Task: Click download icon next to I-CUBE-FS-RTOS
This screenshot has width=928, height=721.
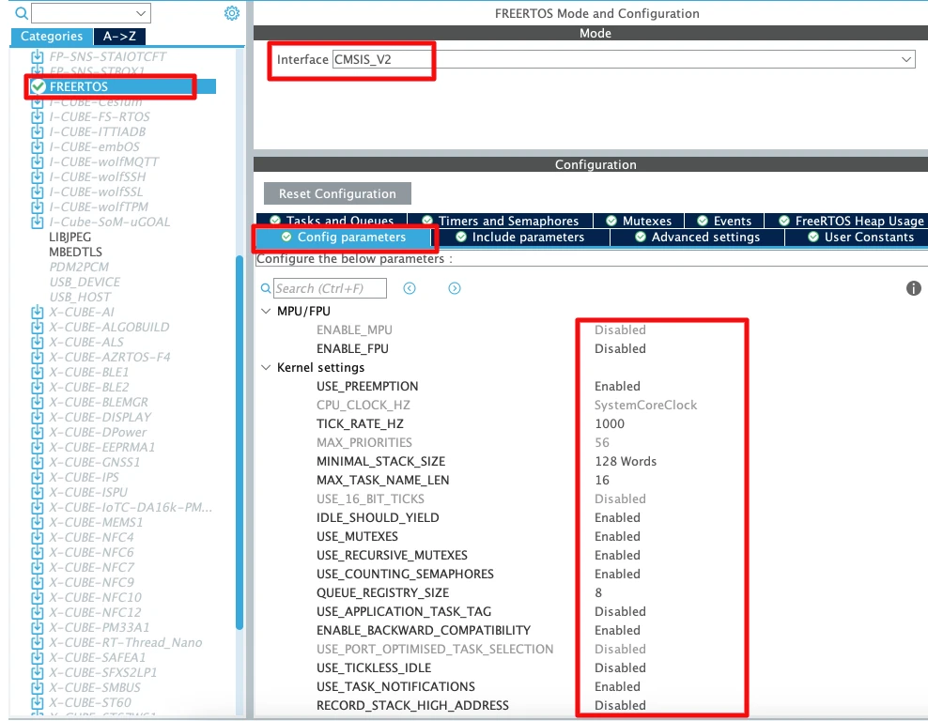Action: pyautogui.click(x=38, y=116)
